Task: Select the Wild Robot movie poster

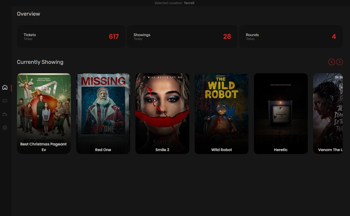Action: click(x=222, y=114)
